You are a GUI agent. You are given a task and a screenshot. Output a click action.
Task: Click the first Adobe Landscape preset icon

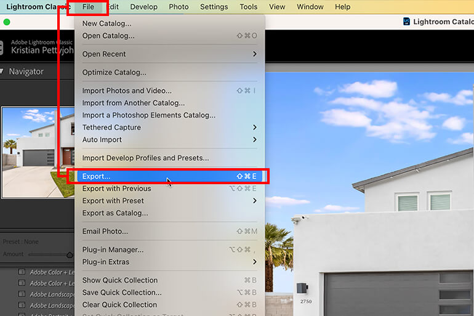22,294
